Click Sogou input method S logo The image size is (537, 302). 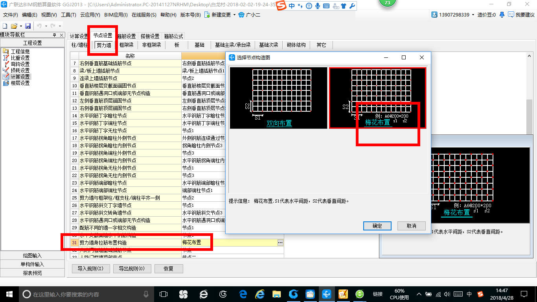pyautogui.click(x=281, y=6)
